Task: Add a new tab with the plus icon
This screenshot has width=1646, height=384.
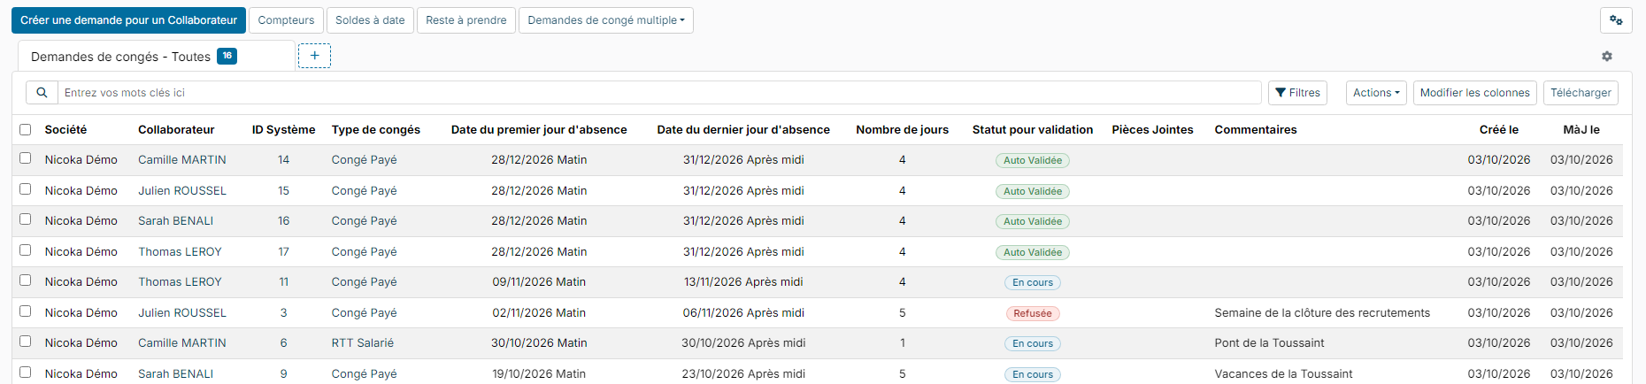Action: tap(314, 56)
